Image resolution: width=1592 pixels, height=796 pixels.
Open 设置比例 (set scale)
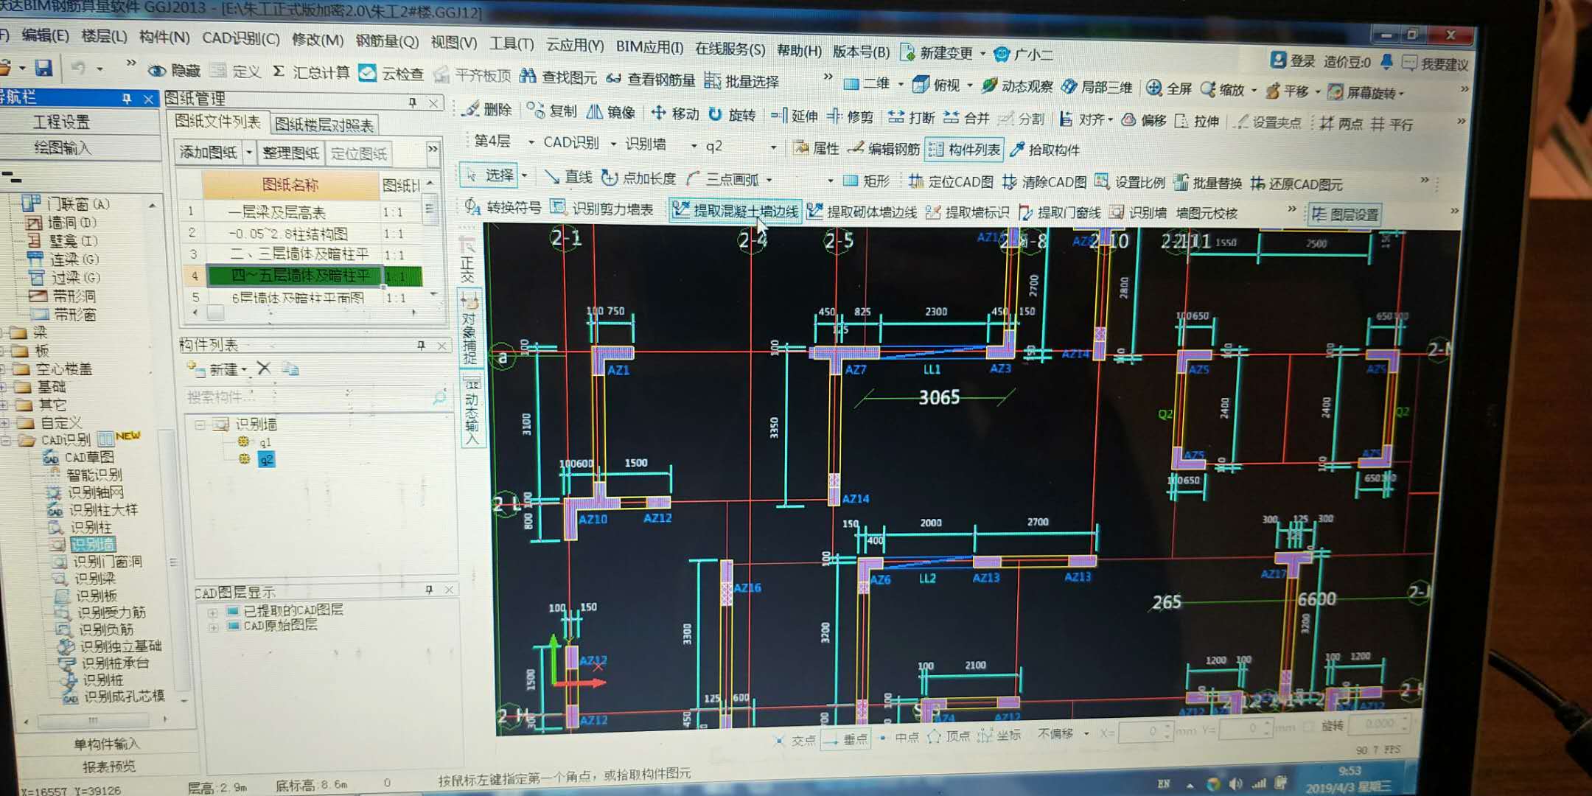click(x=1130, y=183)
